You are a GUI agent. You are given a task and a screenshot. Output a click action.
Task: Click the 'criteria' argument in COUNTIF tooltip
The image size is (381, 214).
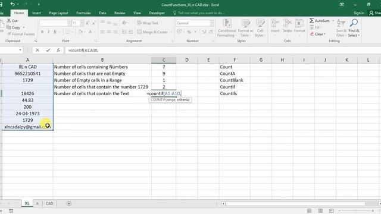[x=183, y=100]
